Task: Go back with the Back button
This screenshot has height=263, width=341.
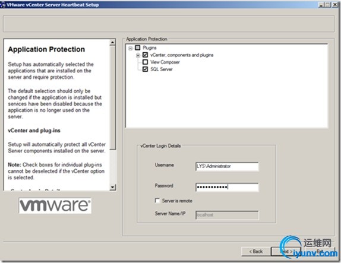Action: click(255, 251)
